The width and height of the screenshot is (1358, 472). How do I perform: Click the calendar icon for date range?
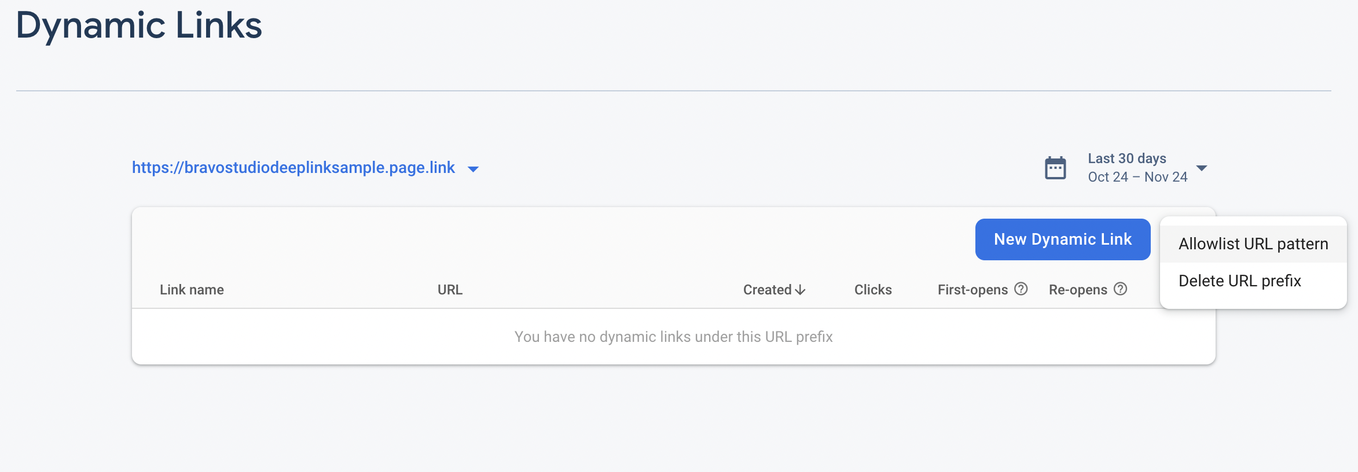pyautogui.click(x=1055, y=168)
